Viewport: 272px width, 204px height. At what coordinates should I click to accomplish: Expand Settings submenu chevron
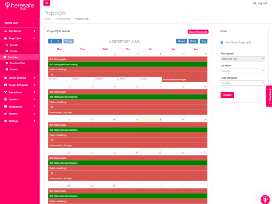coord(34,121)
